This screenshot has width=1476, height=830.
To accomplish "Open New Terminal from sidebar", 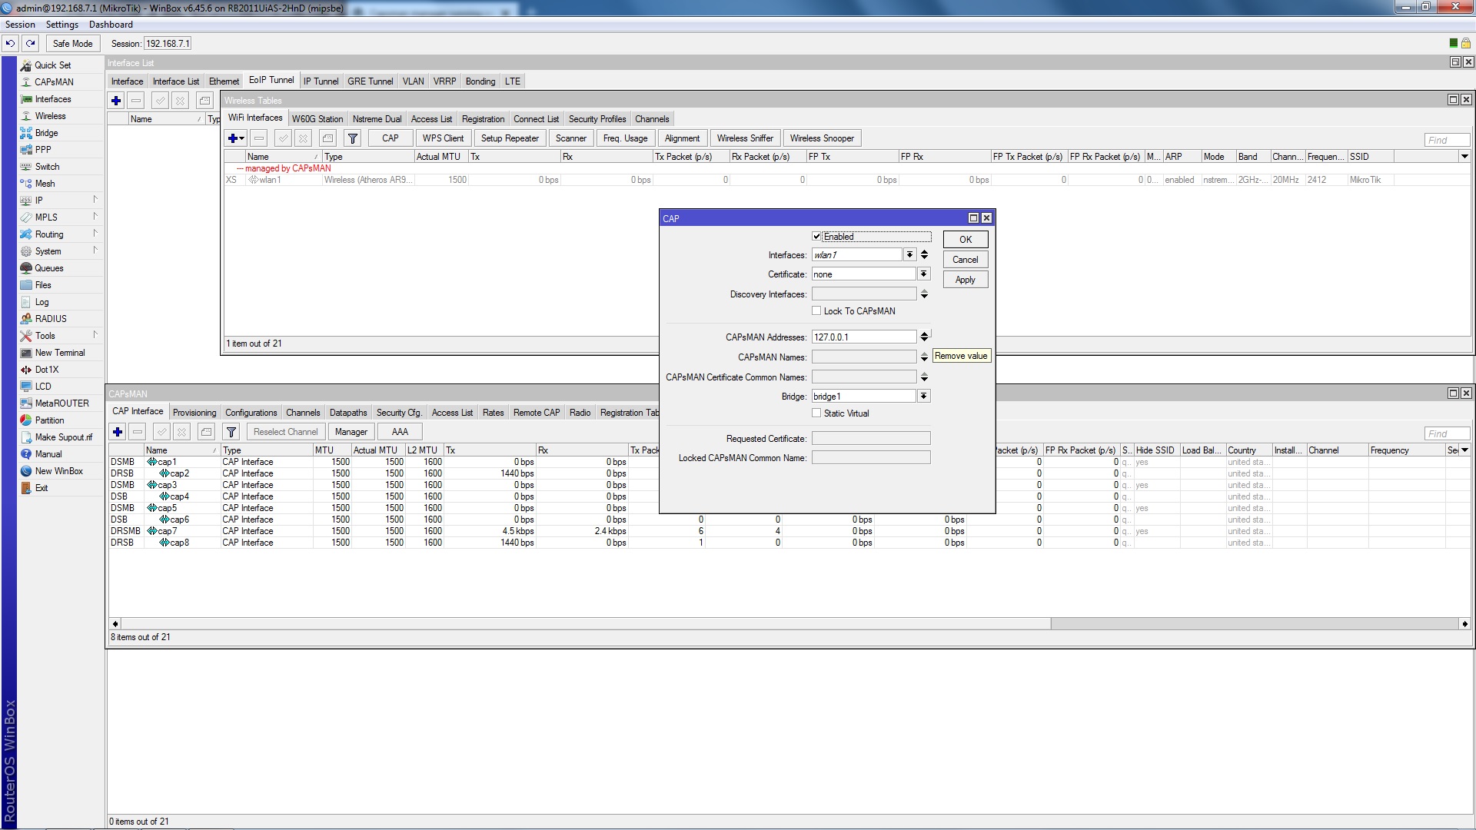I will pos(59,353).
